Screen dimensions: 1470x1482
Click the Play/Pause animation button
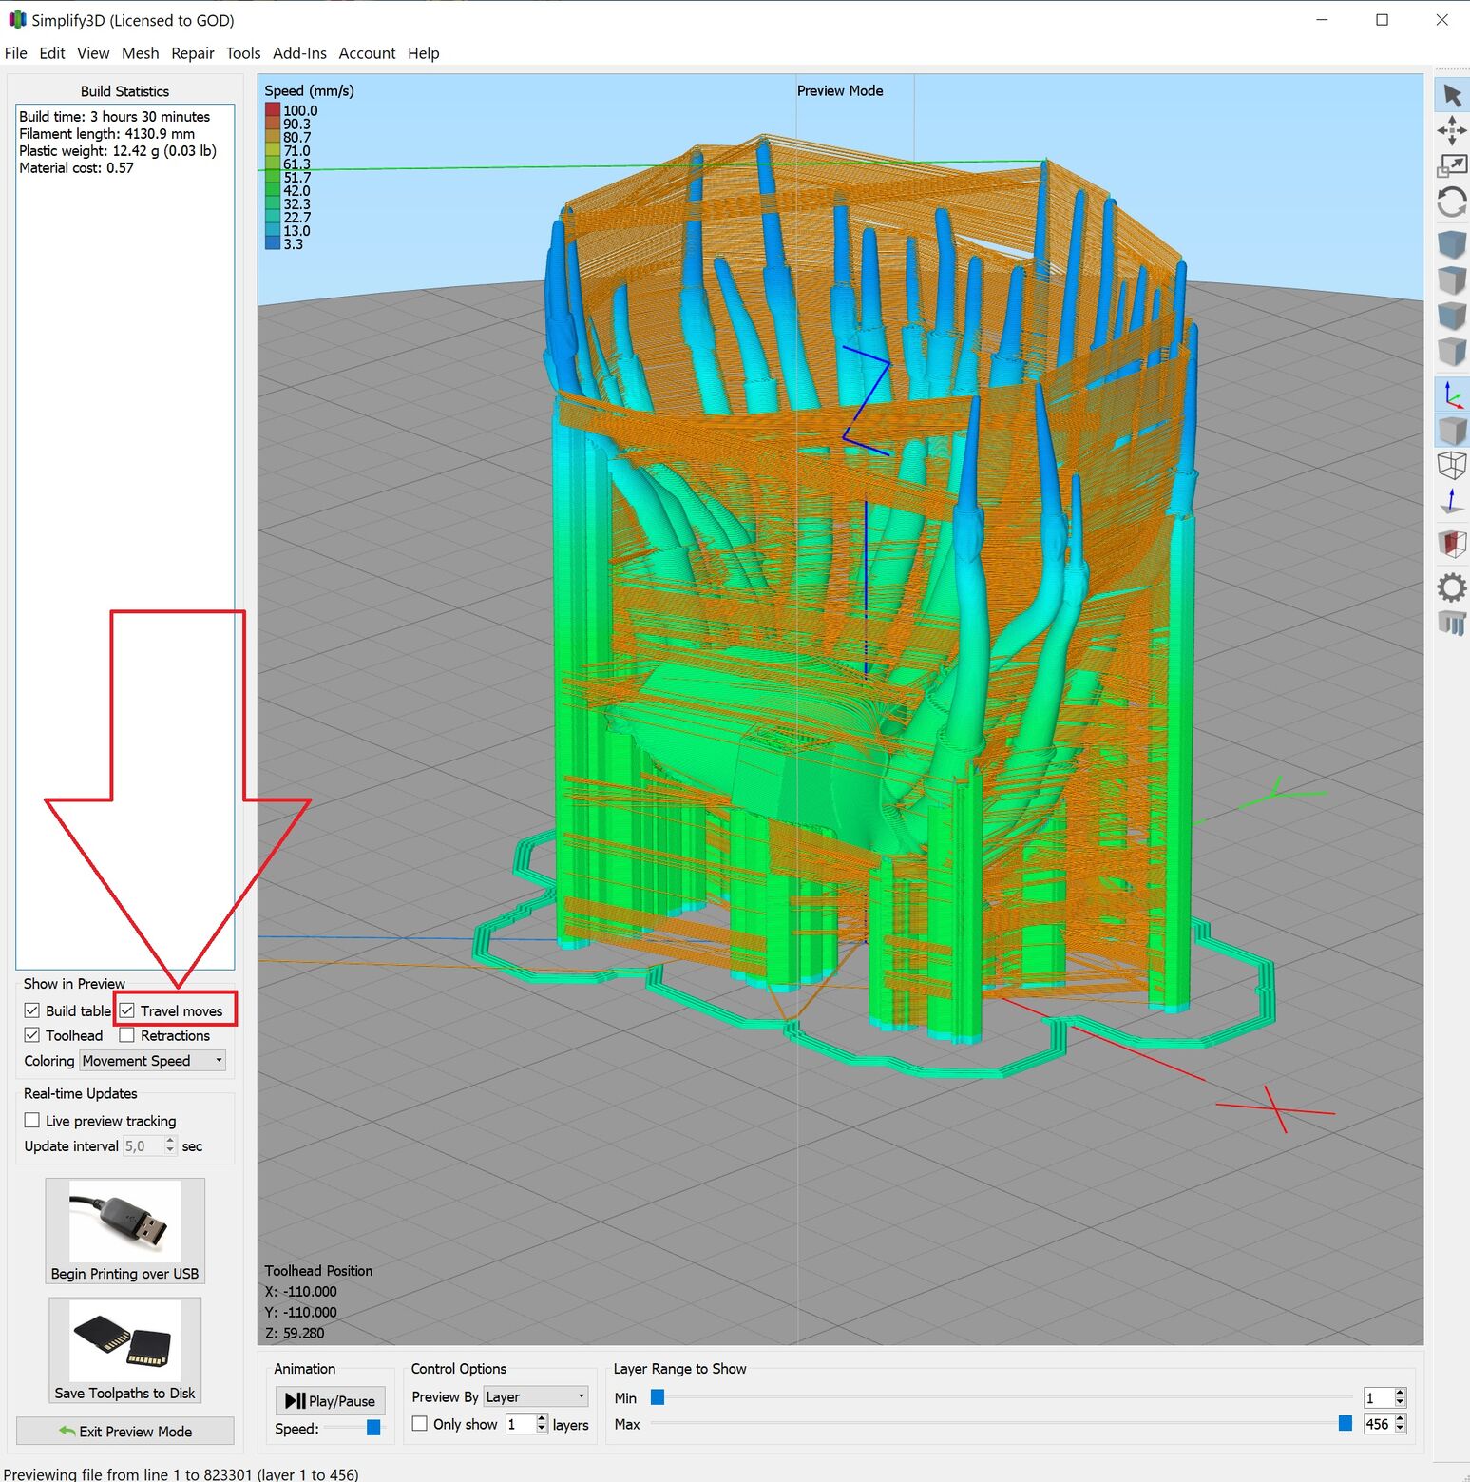(330, 1400)
